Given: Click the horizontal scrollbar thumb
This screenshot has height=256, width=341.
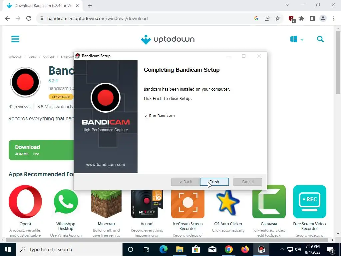Looking at the screenshot, I should (x=167, y=240).
